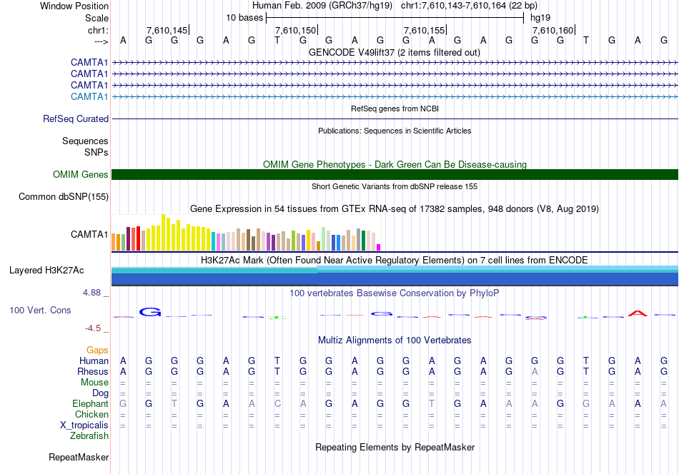The width and height of the screenshot is (679, 474).
Task: Click the light blue CAMTA1 transcript label
Action: [x=89, y=96]
